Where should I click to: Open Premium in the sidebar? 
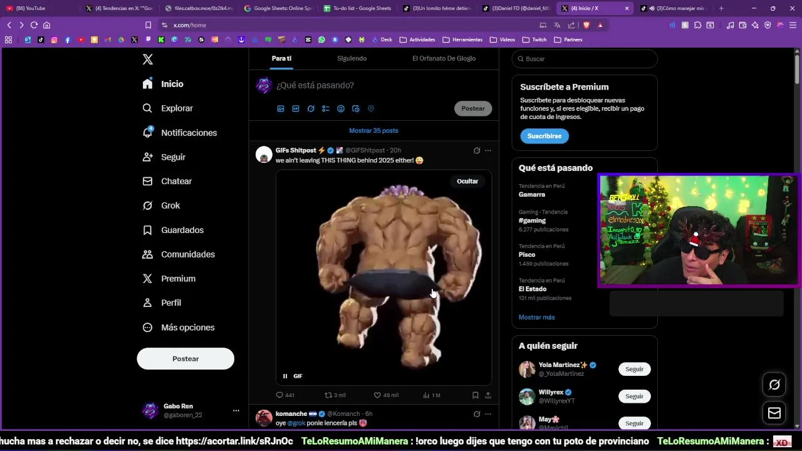pyautogui.click(x=169, y=279)
